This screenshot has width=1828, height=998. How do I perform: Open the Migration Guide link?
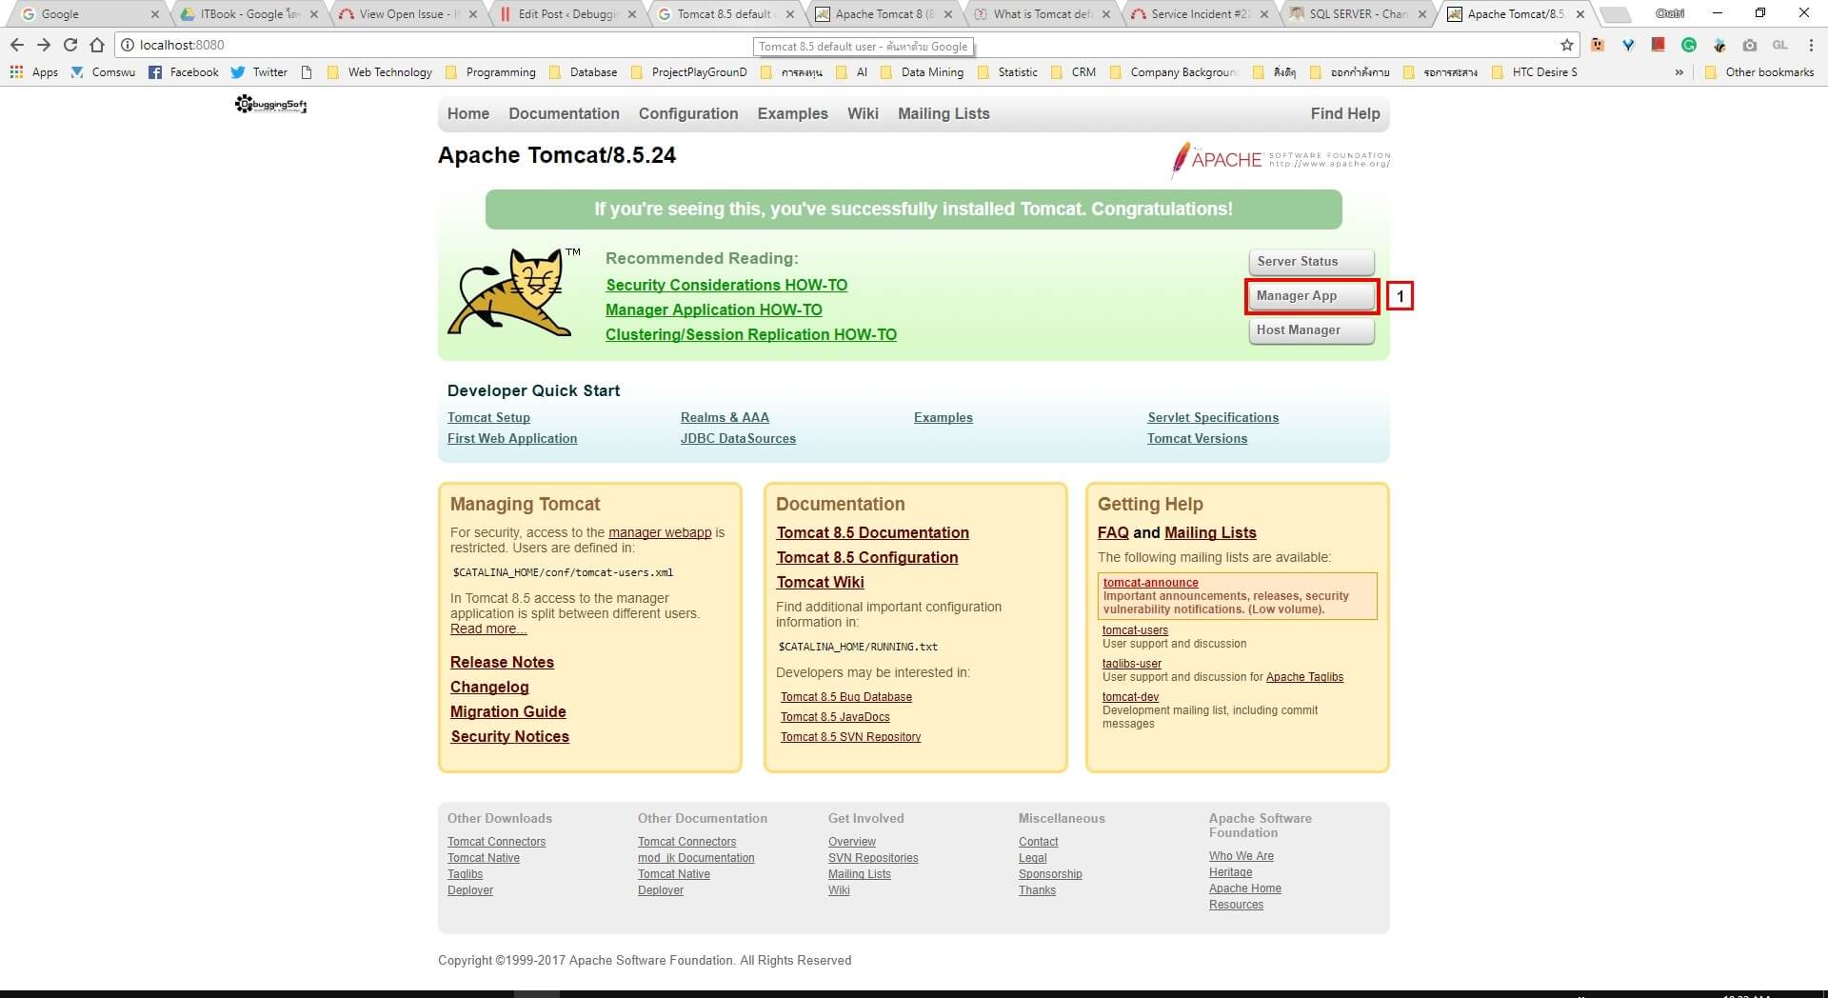(508, 712)
